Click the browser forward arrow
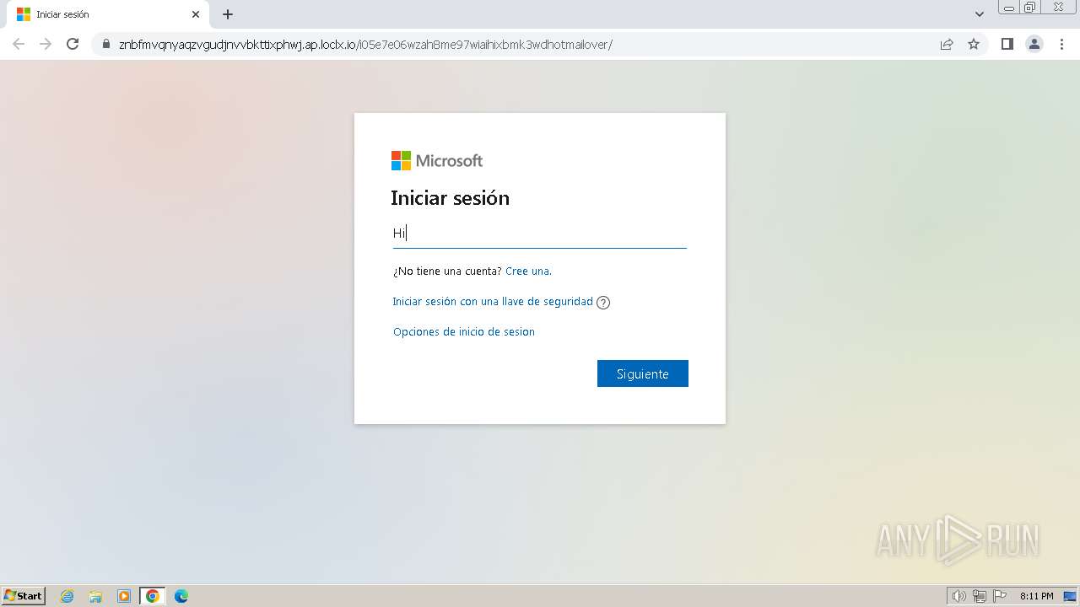Viewport: 1080px width, 607px height. pos(46,44)
